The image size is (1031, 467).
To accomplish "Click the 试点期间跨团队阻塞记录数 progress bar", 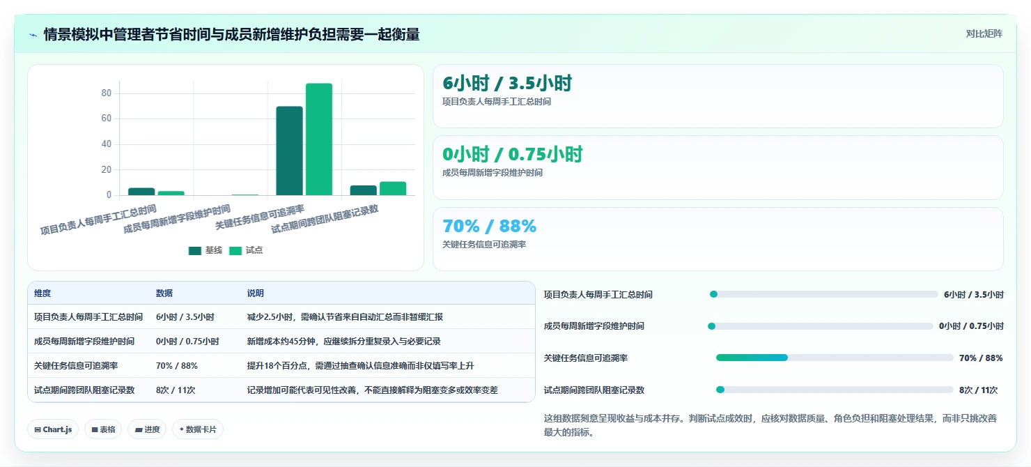I will 835,390.
